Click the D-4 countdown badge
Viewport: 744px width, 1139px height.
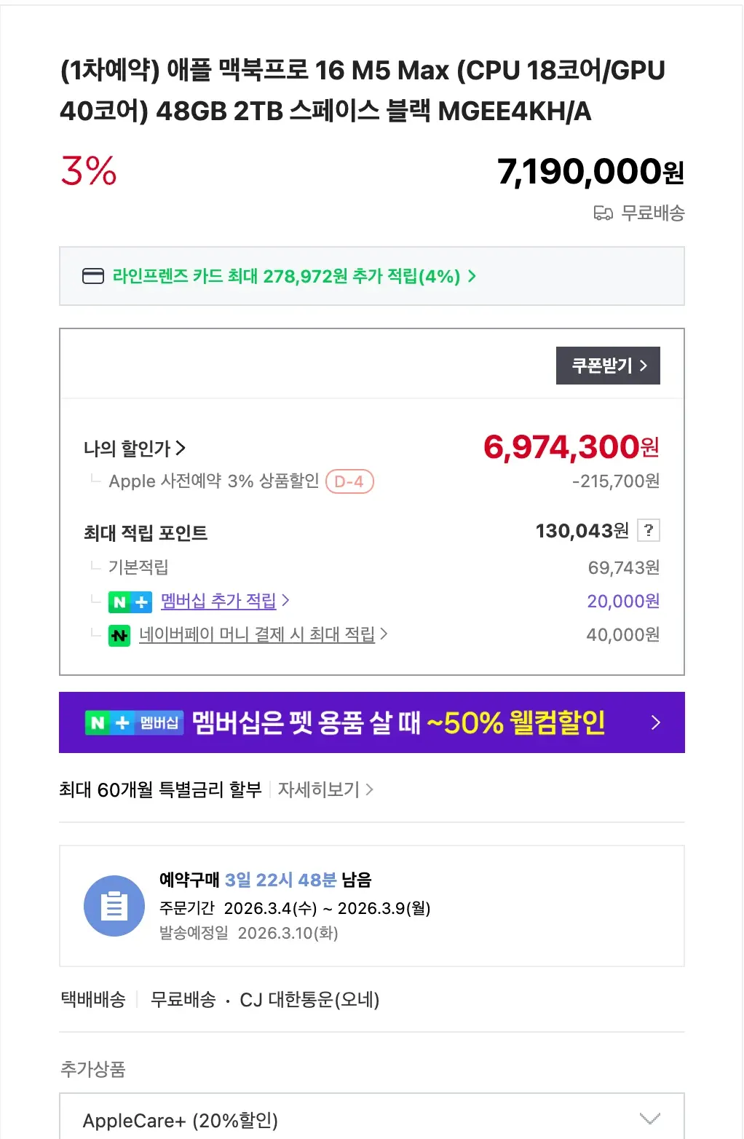point(349,481)
